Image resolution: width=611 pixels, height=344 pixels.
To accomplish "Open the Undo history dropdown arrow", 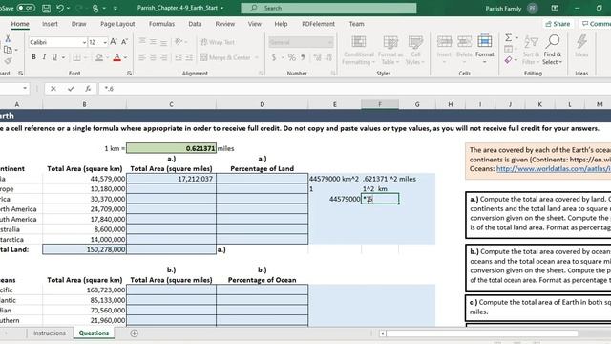I will click(x=68, y=8).
